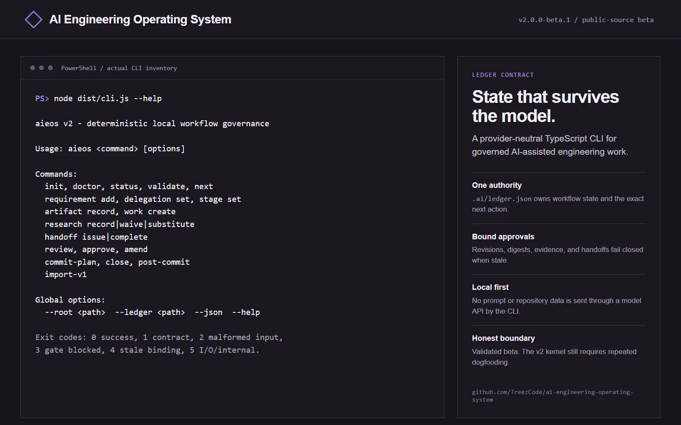Image resolution: width=681 pixels, height=425 pixels.
Task: Click the 'No prompt or repository data' text
Action: pyautogui.click(x=556, y=306)
